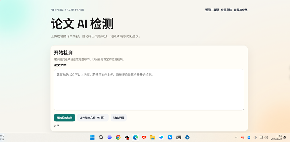Image resolution: width=290 pixels, height=142 pixels.
Task: Open 套餐与价格 navigation link
Action: coord(240,10)
